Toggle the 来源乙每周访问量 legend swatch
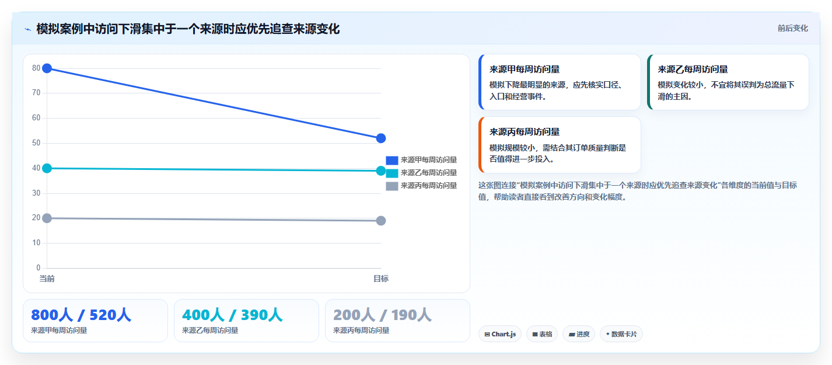 (392, 173)
